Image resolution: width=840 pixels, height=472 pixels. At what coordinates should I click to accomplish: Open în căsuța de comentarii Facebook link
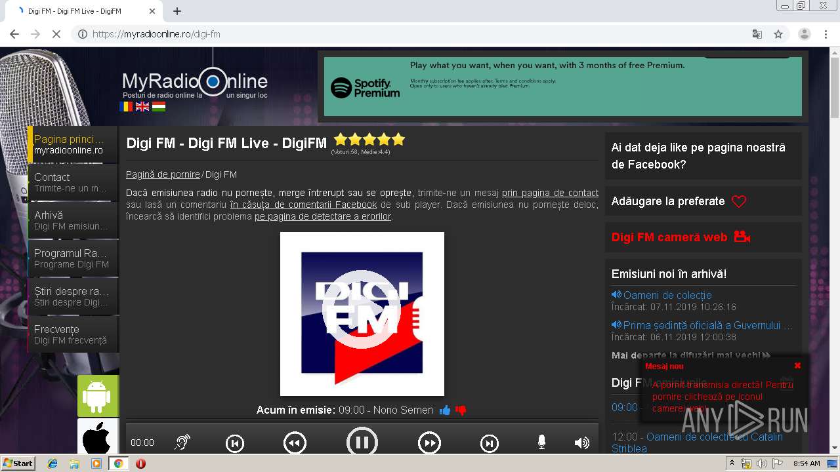tap(303, 205)
